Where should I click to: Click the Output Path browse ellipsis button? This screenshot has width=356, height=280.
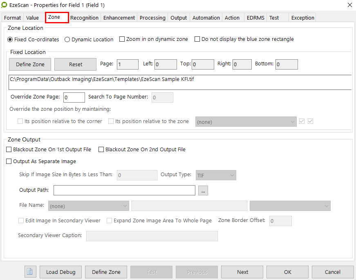coord(203,190)
